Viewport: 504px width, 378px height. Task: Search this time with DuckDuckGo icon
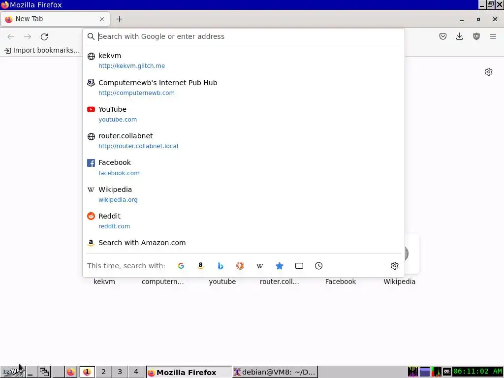click(x=240, y=266)
